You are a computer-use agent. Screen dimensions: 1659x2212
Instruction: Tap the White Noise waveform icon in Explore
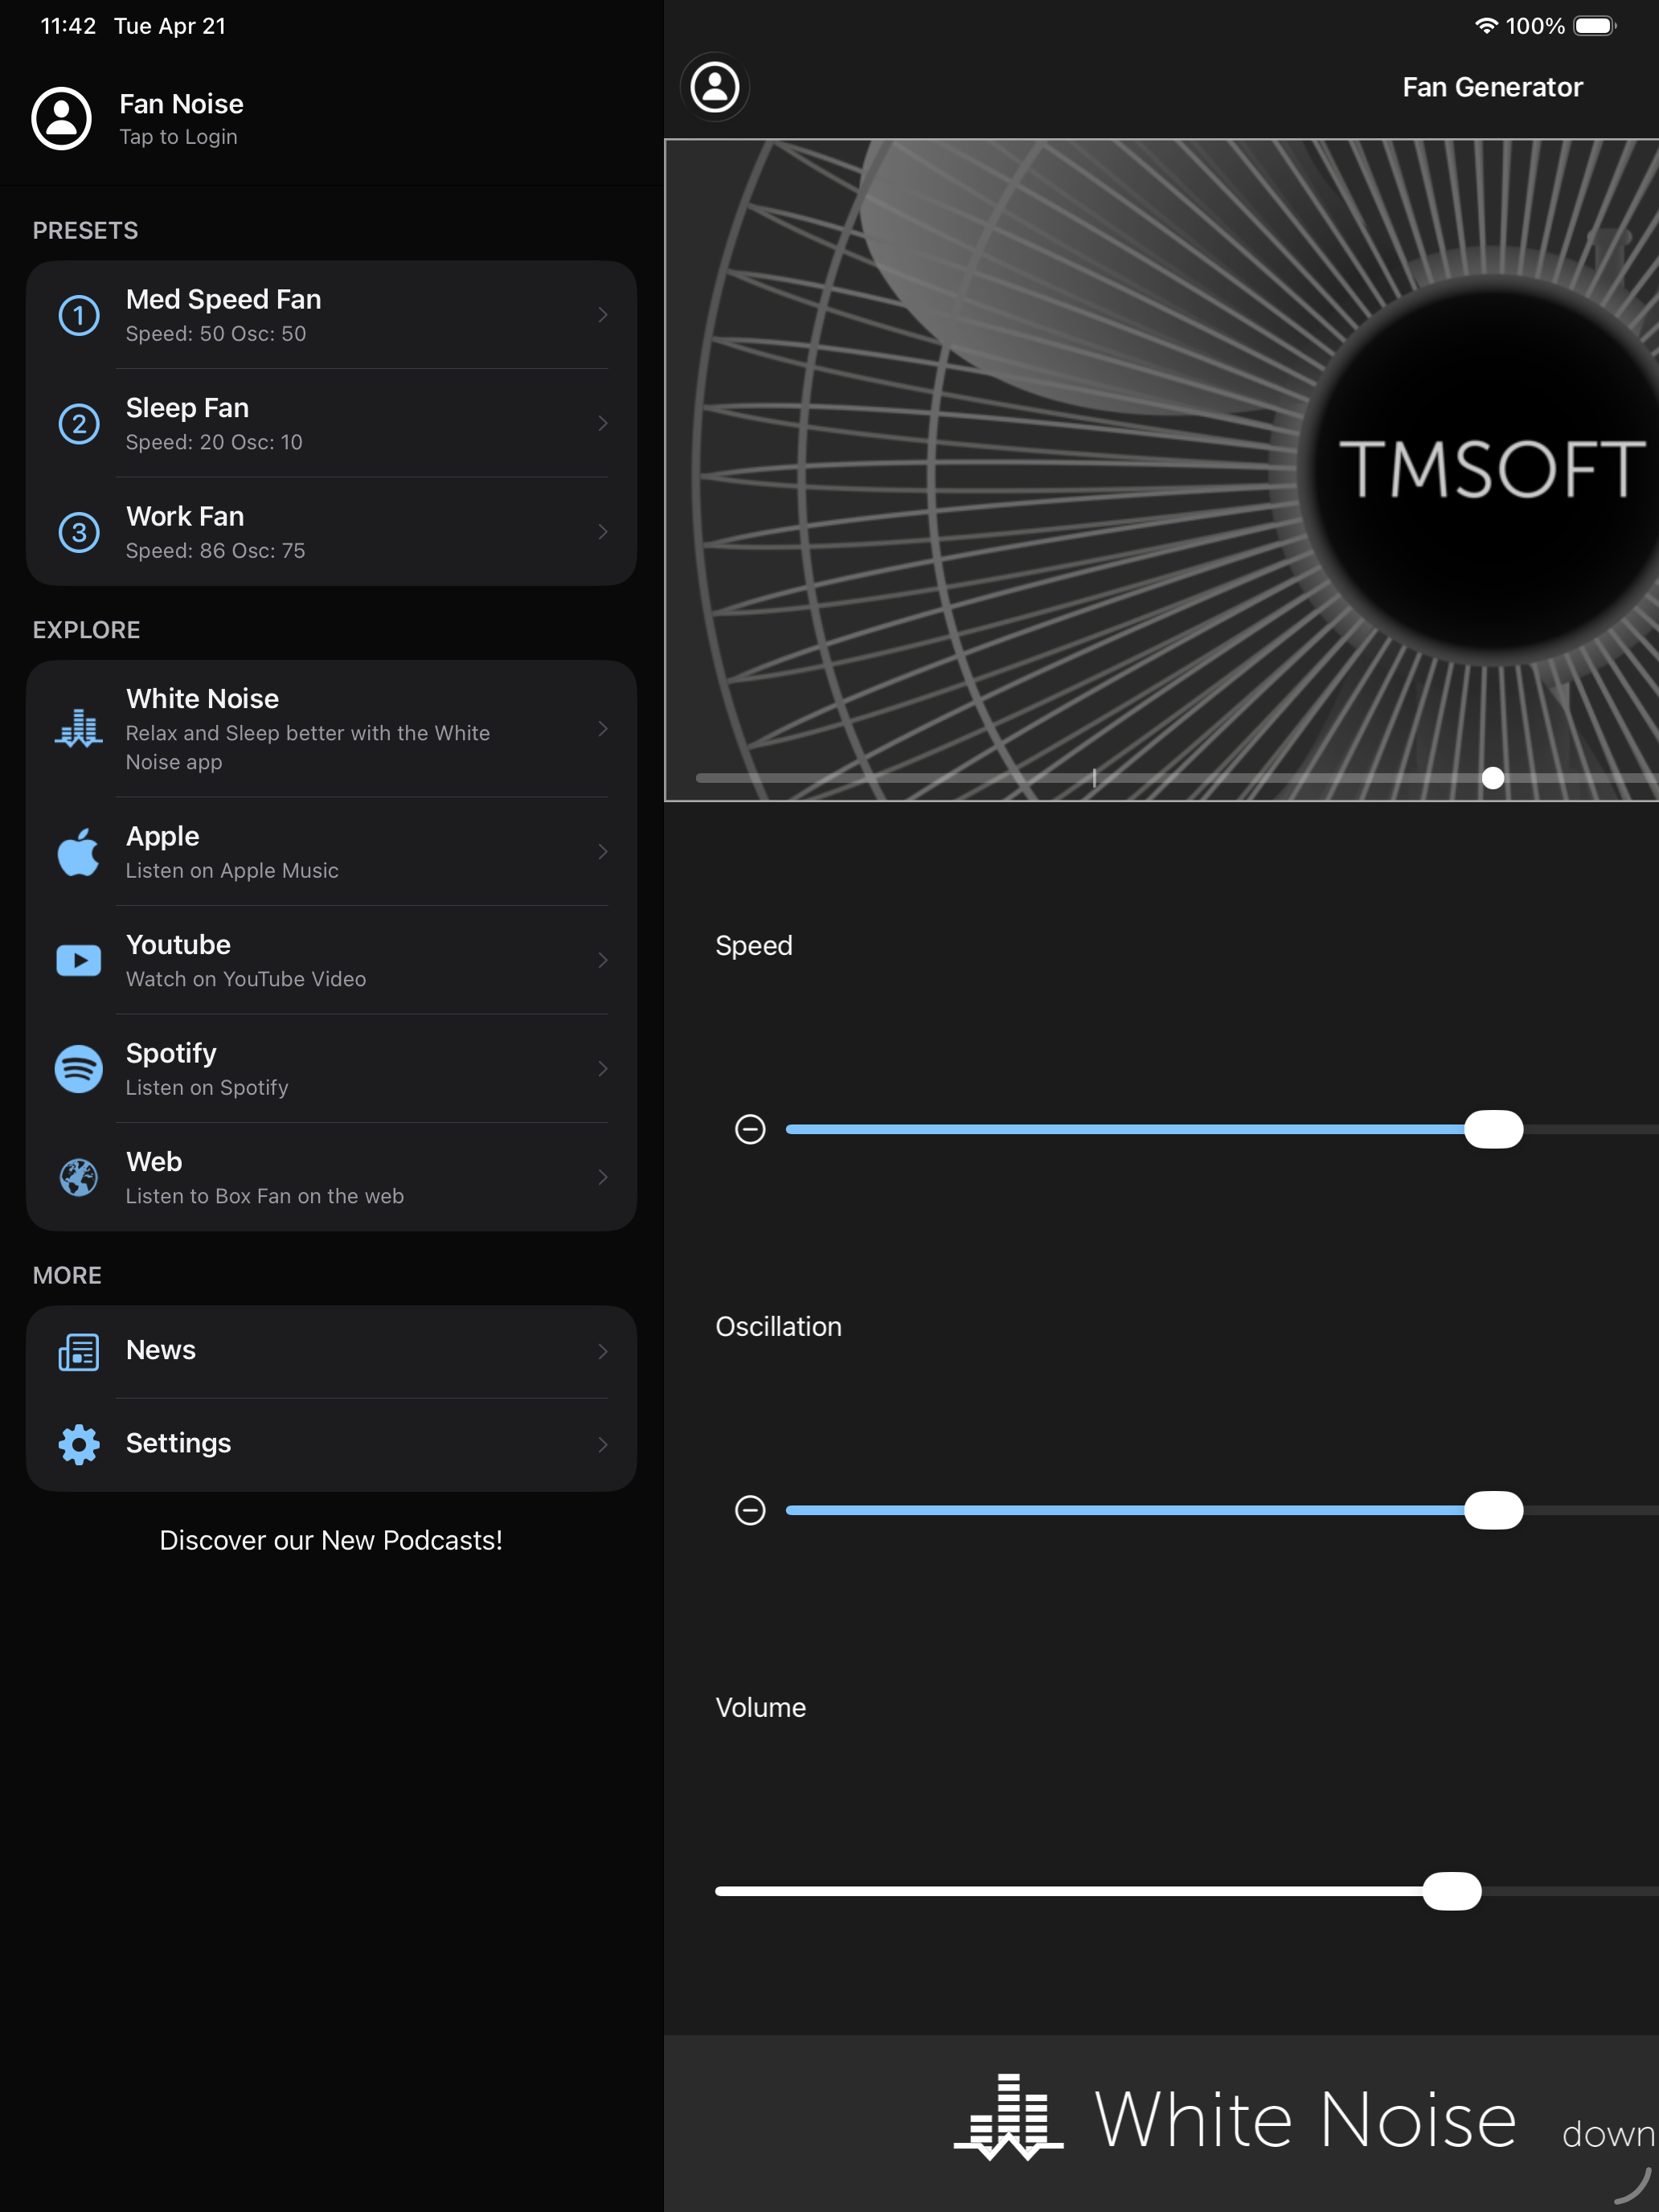click(79, 729)
